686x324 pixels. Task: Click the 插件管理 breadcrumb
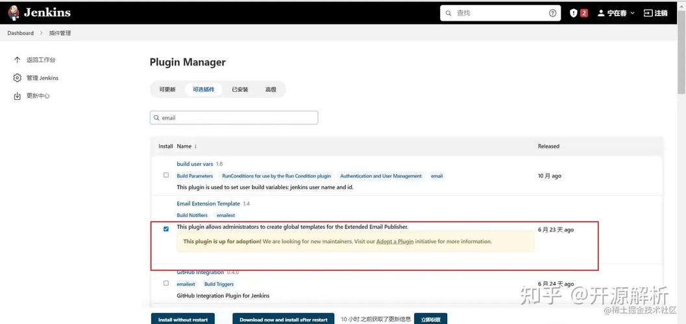(60, 33)
